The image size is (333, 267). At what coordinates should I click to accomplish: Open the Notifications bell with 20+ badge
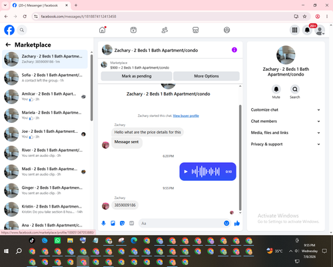click(x=307, y=30)
